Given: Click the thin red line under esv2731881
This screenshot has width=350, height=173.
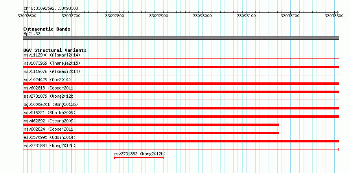Looking at the screenshot, I should pos(181,149).
